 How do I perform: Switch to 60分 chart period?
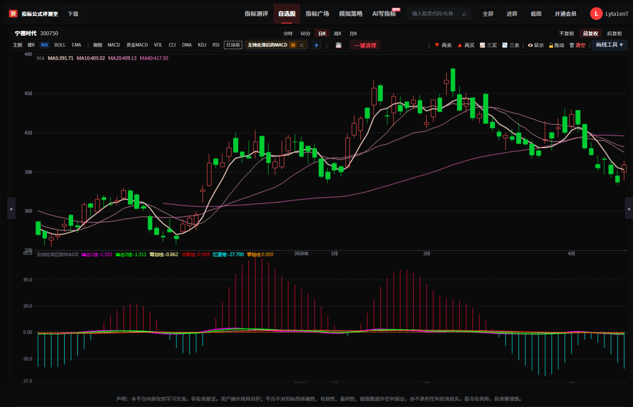[x=305, y=33]
